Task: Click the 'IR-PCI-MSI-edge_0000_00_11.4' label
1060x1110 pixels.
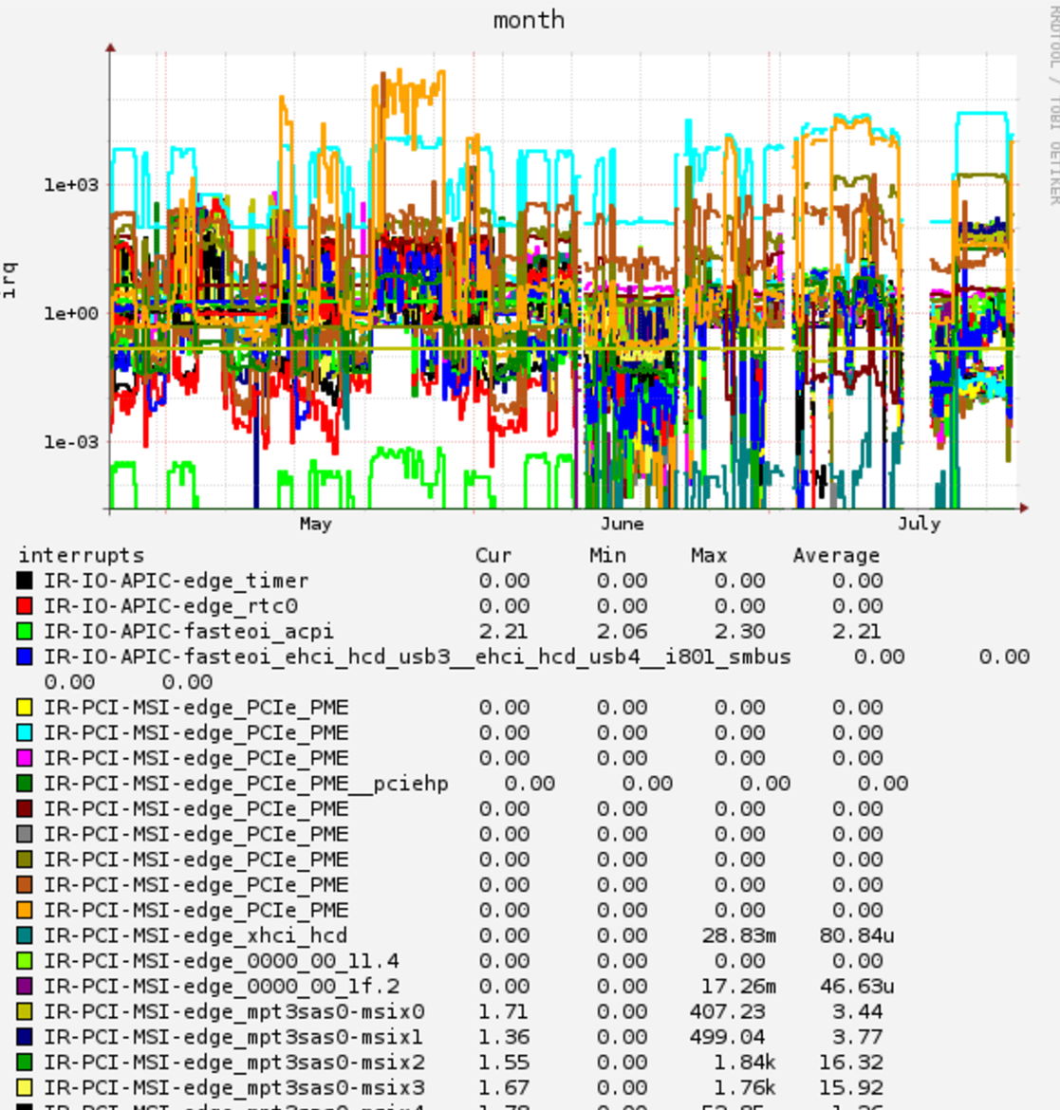Action: point(222,961)
